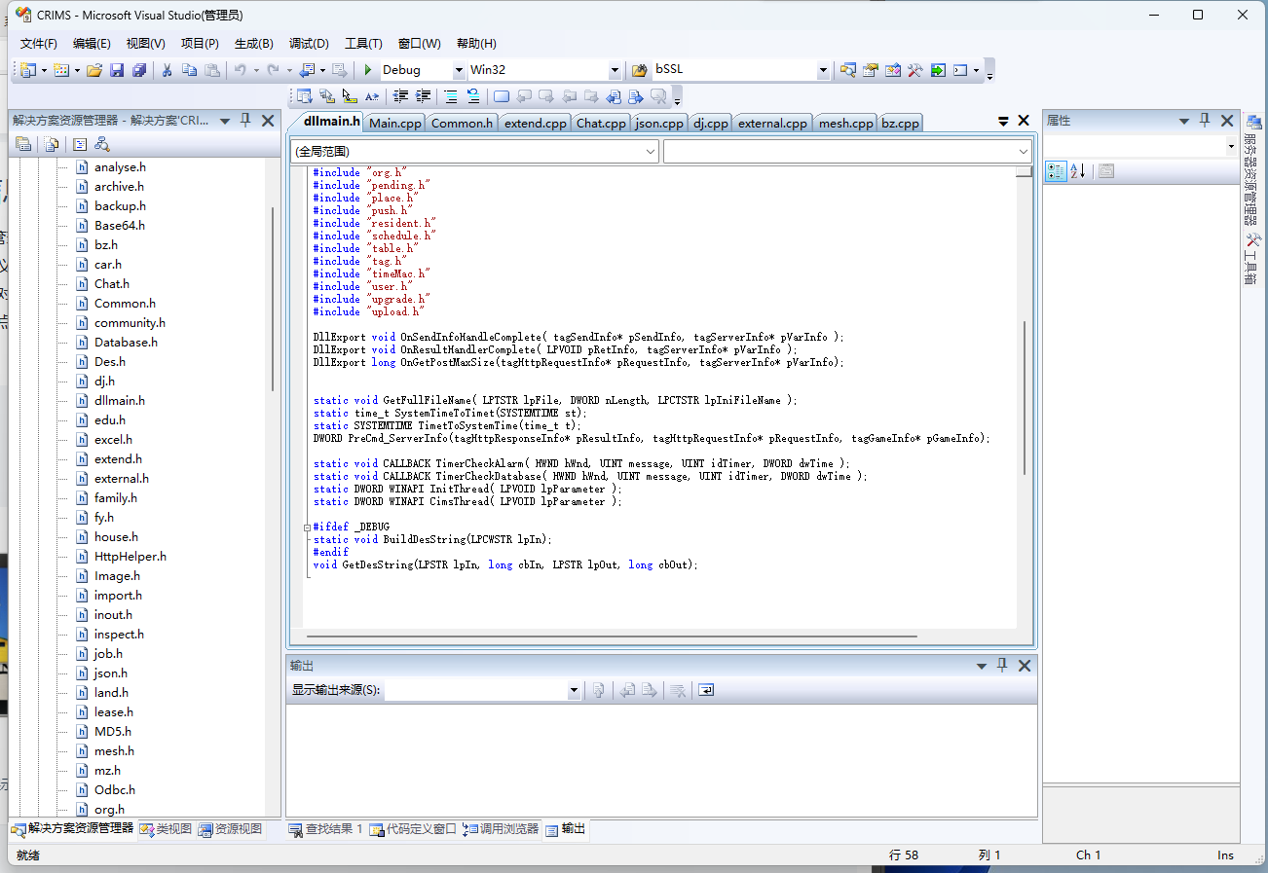Save the current file with the floppy icon
Screen dimensions: 1268x873
[117, 70]
